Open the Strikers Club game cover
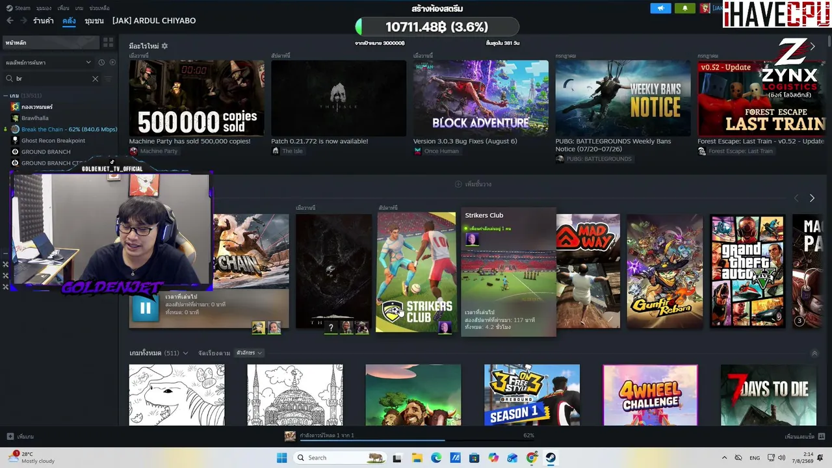 416,272
